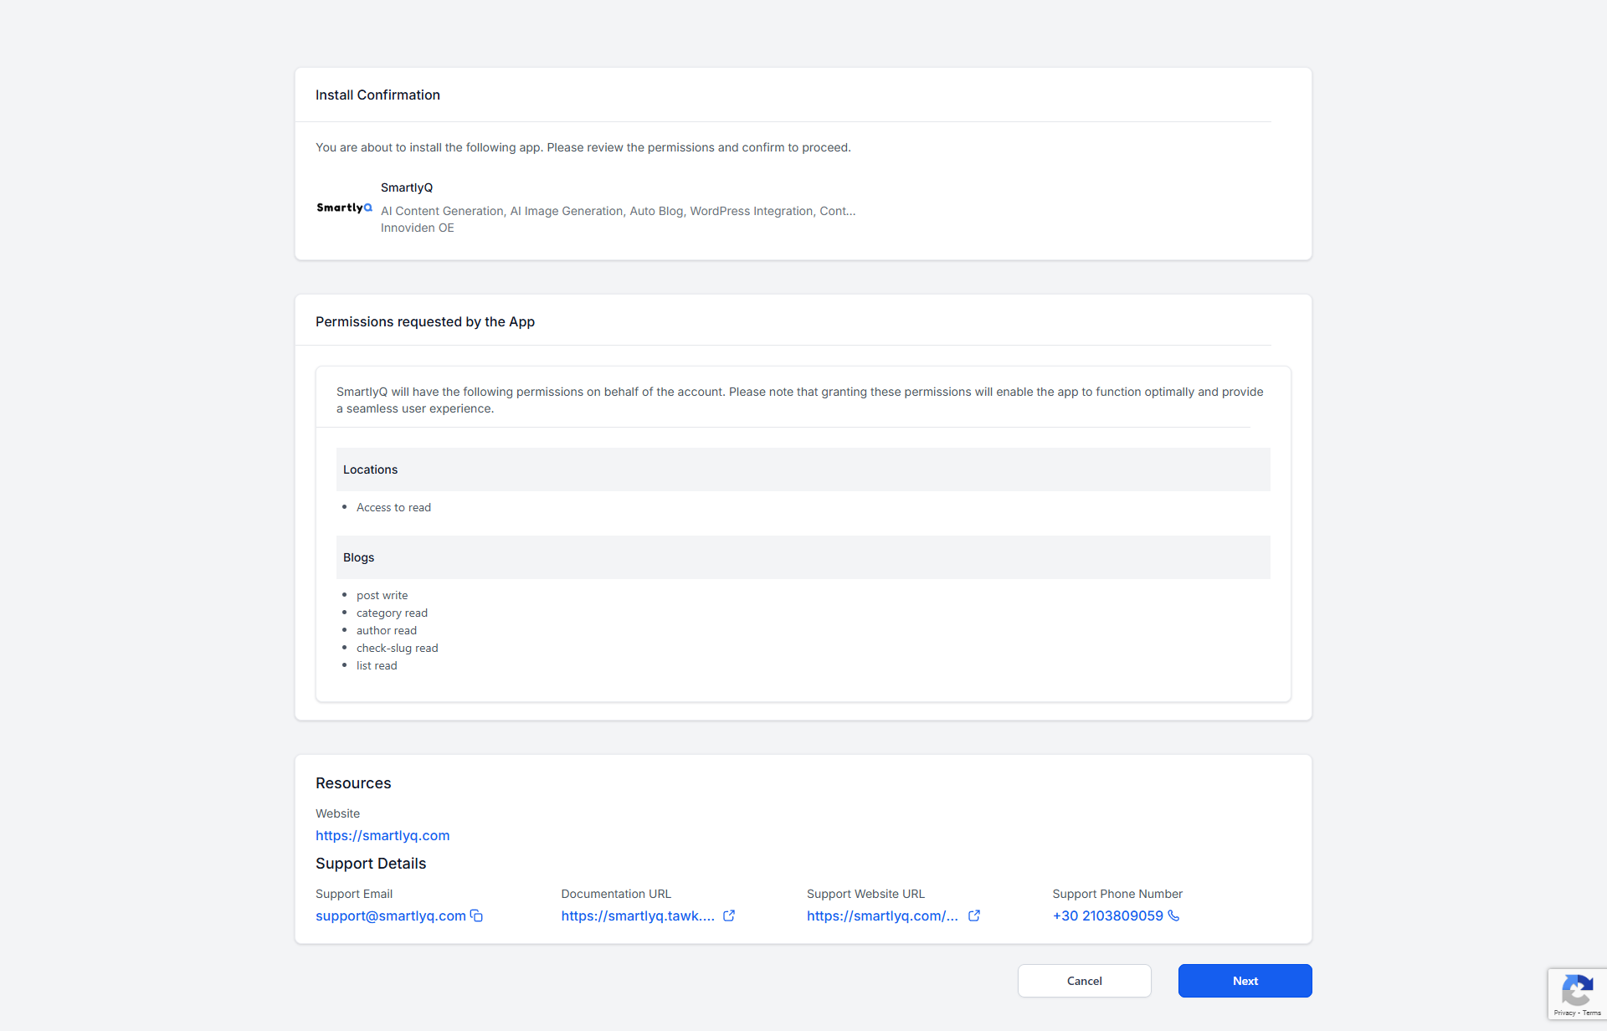Screen dimensions: 1607x1031
Task: Click the Install Confirmation heading
Action: pos(377,95)
